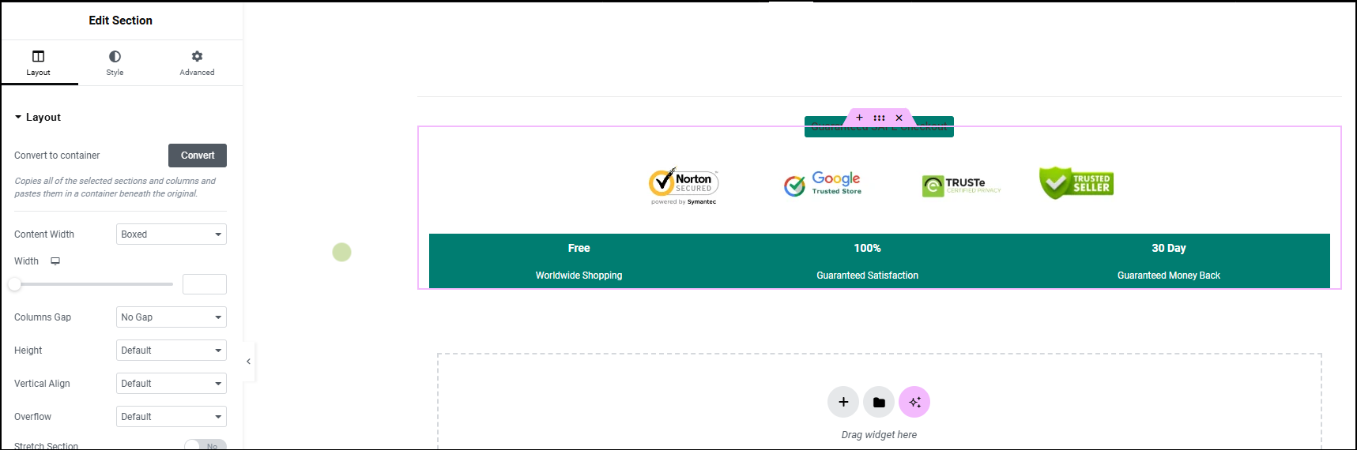1357x450 pixels.
Task: Toggle the Stretch Section switch
Action: point(205,445)
